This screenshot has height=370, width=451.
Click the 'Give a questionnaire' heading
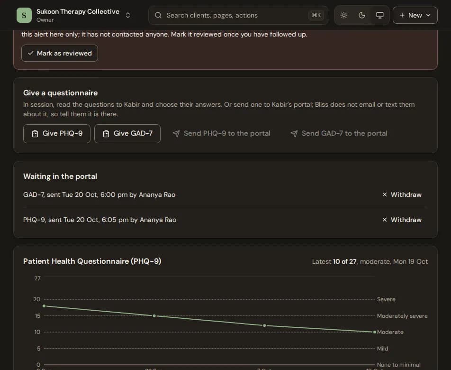(61, 92)
